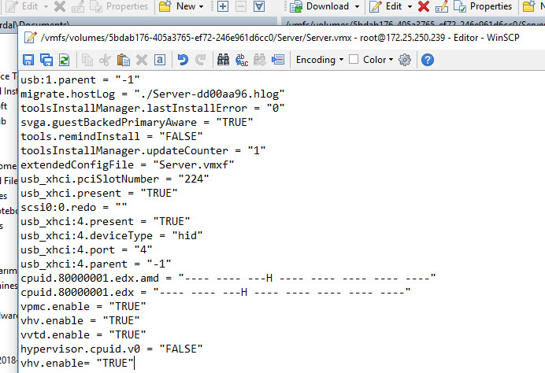Open editor Preferences gear icon
The height and width of the screenshot is (373, 545).
pos(406,60)
